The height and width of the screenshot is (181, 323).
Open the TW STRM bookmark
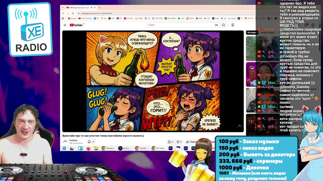[x=157, y=18]
